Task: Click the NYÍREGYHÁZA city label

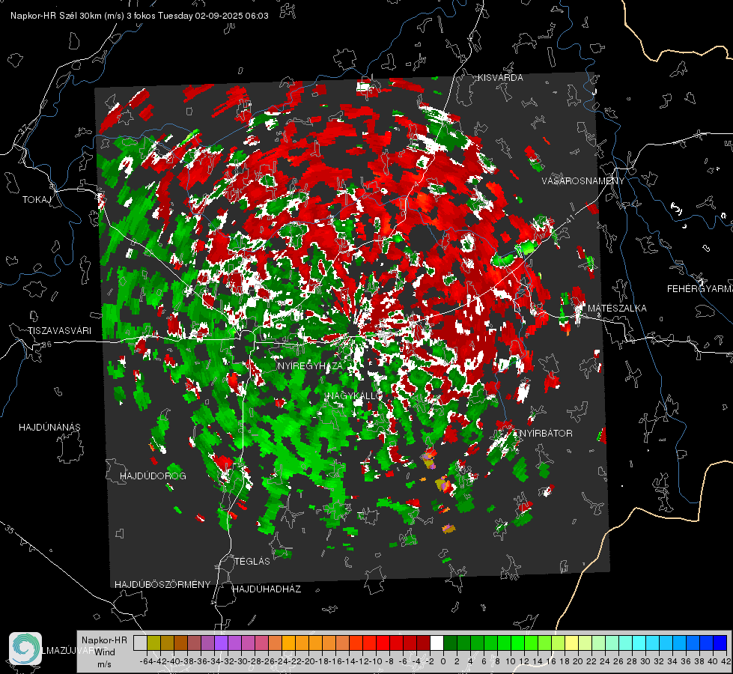Action: tap(310, 365)
